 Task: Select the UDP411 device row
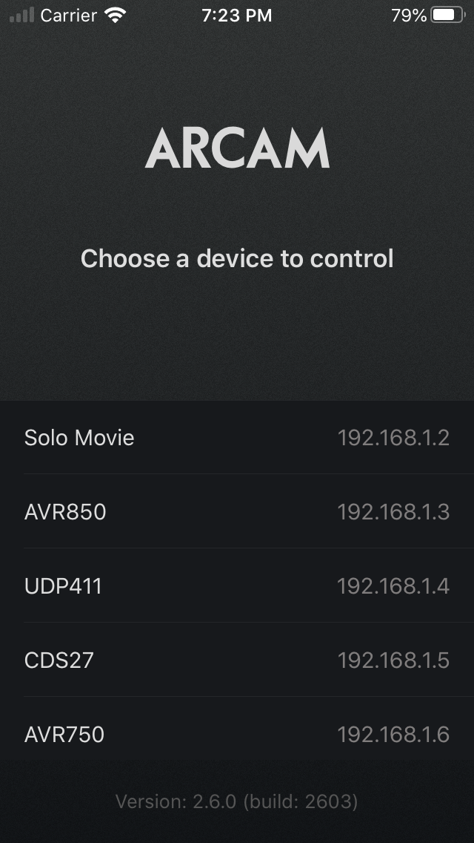click(x=237, y=586)
